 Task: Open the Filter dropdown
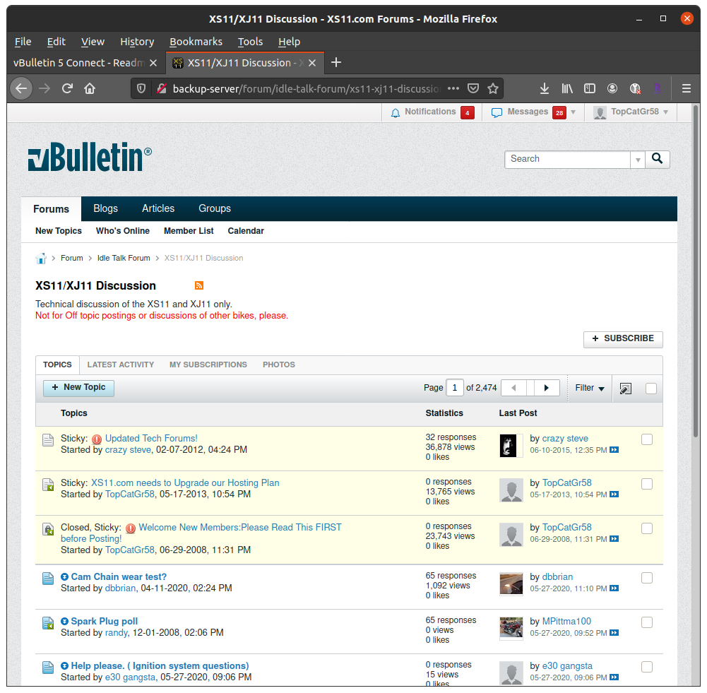point(590,388)
